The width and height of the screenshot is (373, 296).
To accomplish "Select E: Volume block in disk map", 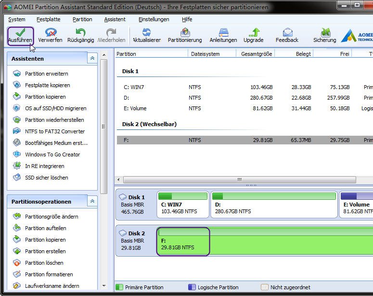I will click(356, 205).
